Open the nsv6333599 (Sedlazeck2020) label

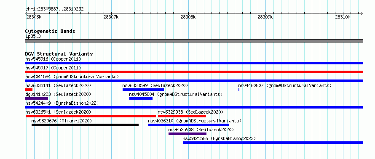point(155,85)
